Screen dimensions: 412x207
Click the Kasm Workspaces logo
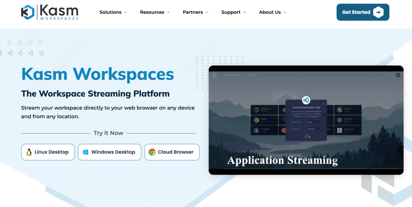49,12
